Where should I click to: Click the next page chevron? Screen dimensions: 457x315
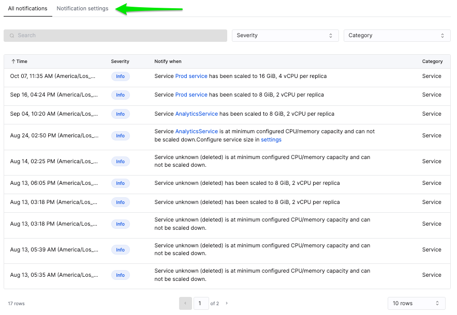227,303
